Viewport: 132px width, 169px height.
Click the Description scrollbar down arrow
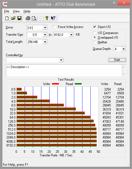pyautogui.click(x=124, y=74)
